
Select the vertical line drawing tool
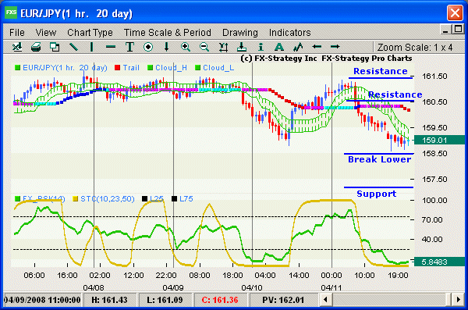click(x=91, y=47)
